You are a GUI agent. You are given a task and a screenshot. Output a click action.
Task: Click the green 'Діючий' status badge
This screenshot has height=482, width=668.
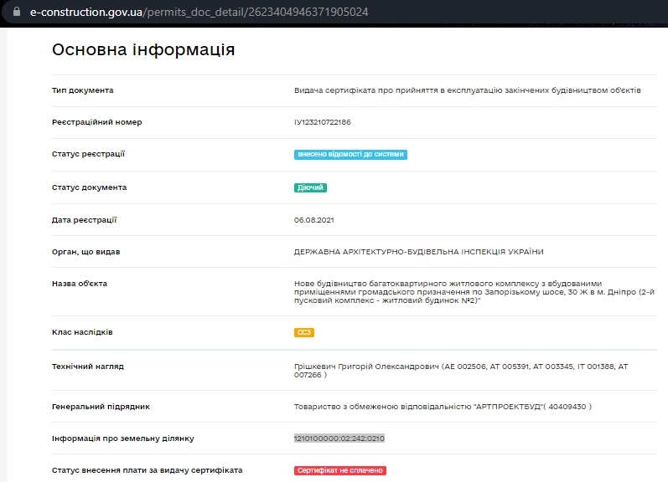coord(310,187)
